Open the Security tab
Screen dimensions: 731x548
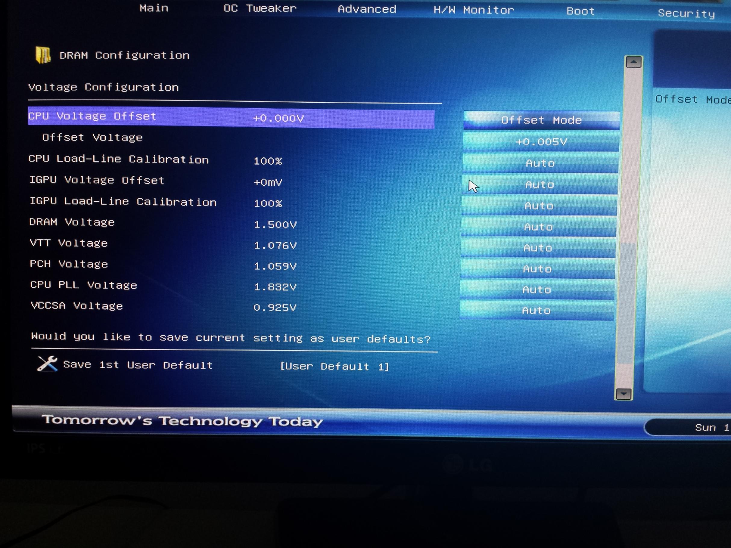(x=686, y=14)
